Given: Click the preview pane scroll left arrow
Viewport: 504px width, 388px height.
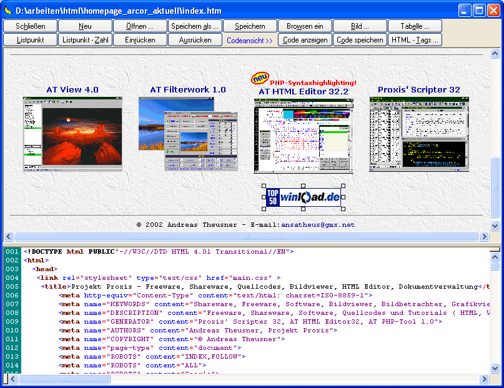Looking at the screenshot, I should pos(9,237).
